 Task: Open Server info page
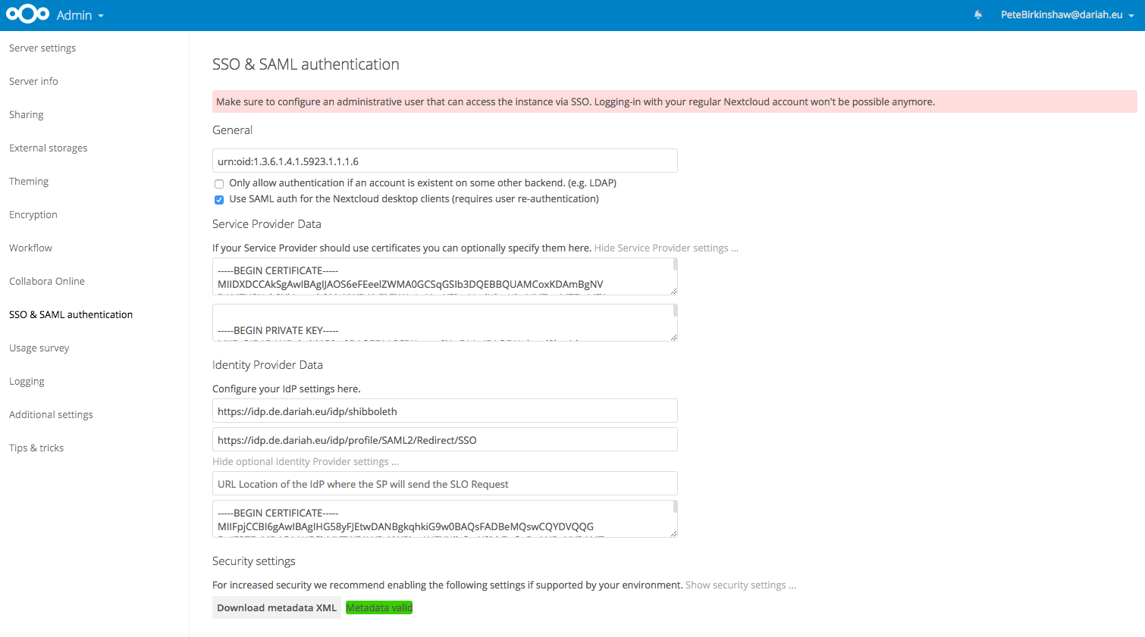click(x=33, y=81)
